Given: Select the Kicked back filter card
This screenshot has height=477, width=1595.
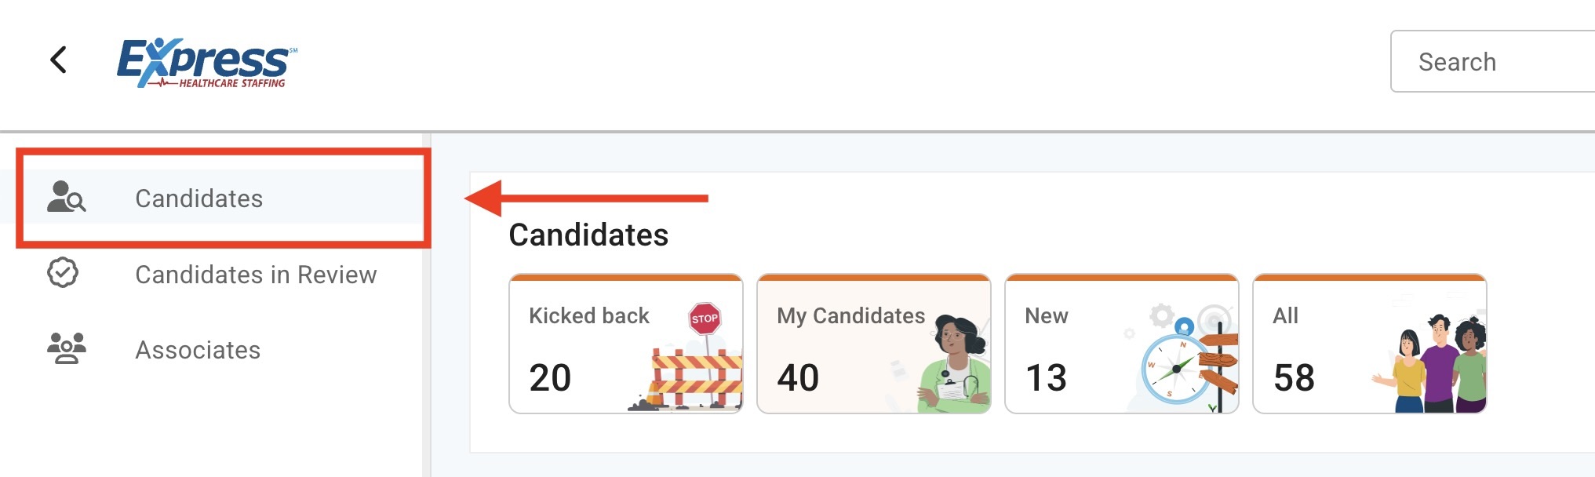Looking at the screenshot, I should [589, 315].
